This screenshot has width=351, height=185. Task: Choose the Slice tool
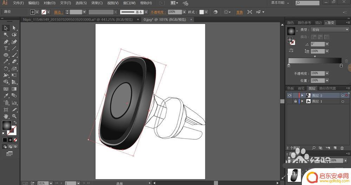(14, 110)
